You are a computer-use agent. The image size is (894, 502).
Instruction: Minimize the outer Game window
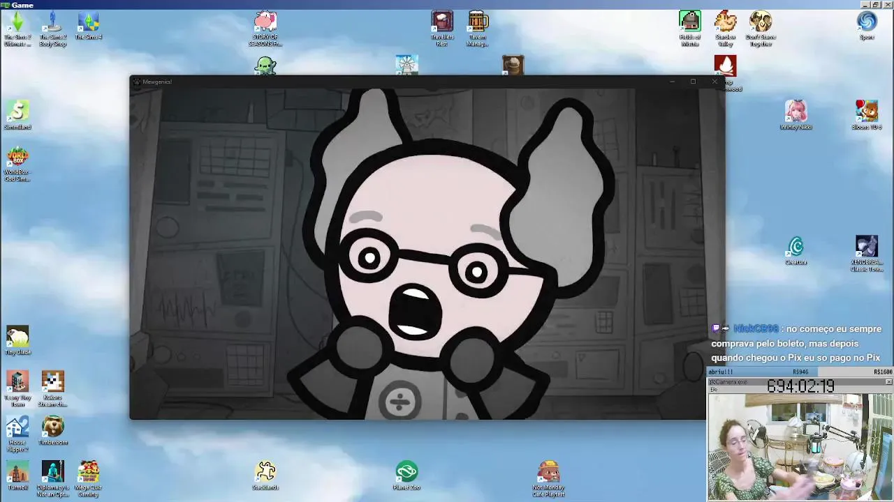(x=865, y=5)
